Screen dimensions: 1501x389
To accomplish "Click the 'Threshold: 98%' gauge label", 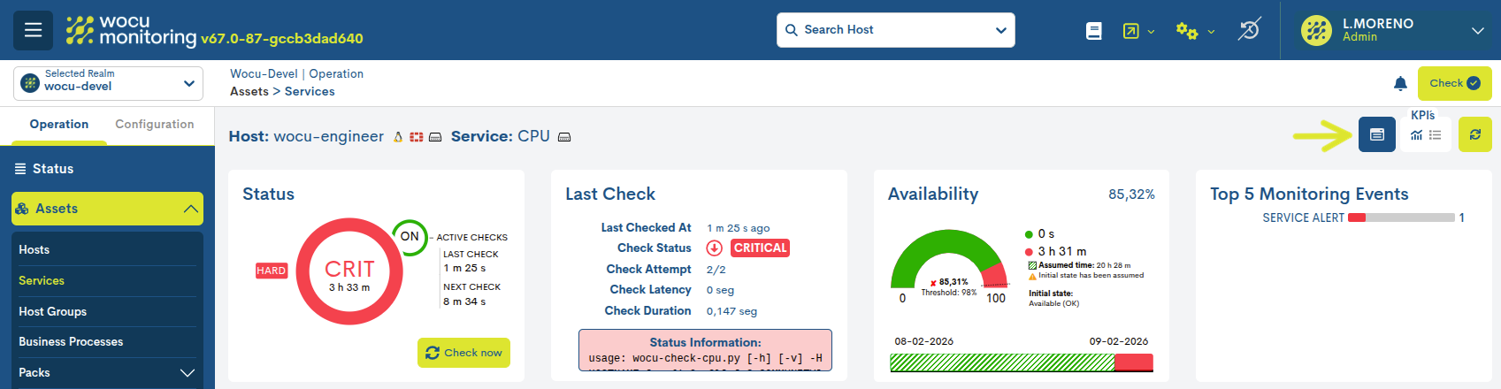I will 948,293.
